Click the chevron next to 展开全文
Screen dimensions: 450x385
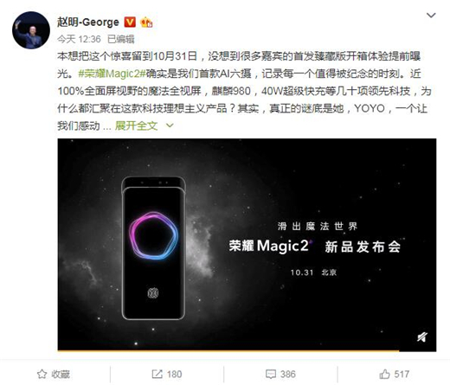click(x=170, y=125)
